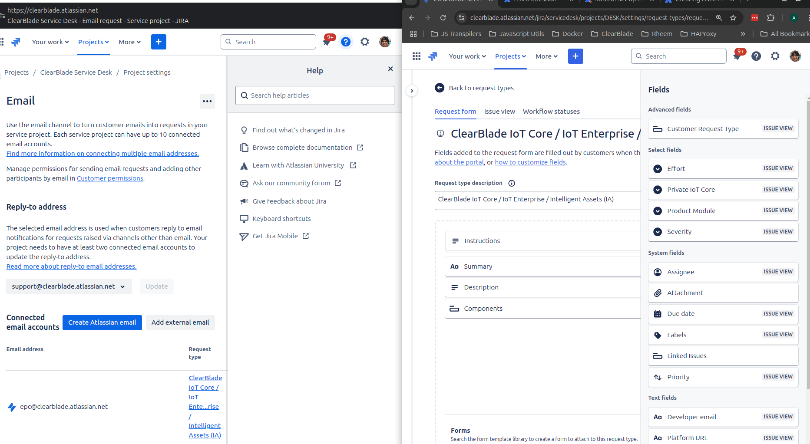Click the Search box in right Jira window
Image resolution: width=810 pixels, height=444 pixels.
[679, 56]
